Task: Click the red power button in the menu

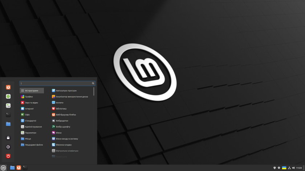Action: [8, 156]
